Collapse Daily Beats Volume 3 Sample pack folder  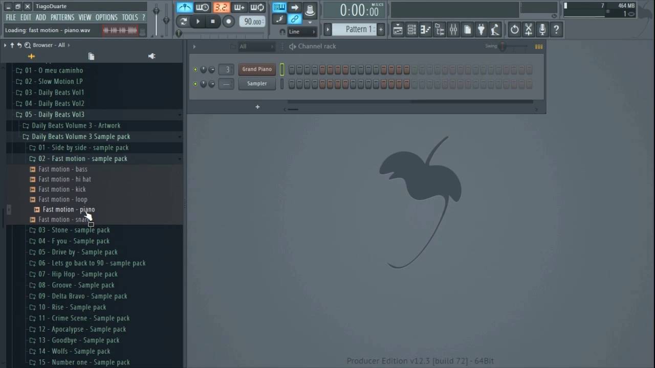(76, 136)
